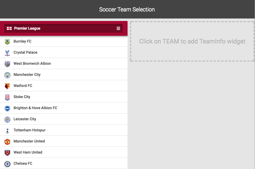The width and height of the screenshot is (255, 169).
Task: Click the Chelsea FC badge icon
Action: pos(7,164)
